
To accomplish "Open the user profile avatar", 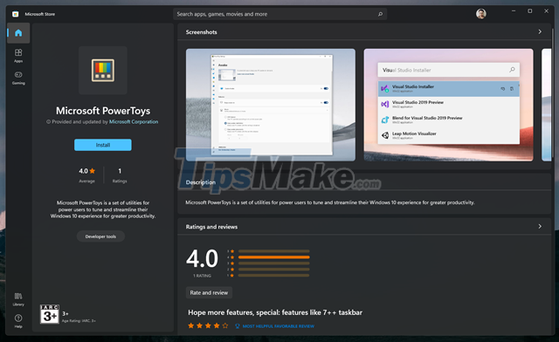I will (481, 14).
